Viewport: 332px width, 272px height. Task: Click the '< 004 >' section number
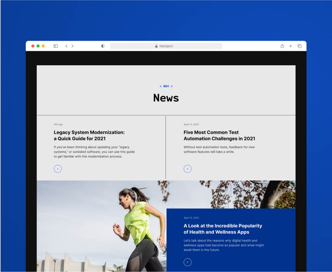[166, 86]
